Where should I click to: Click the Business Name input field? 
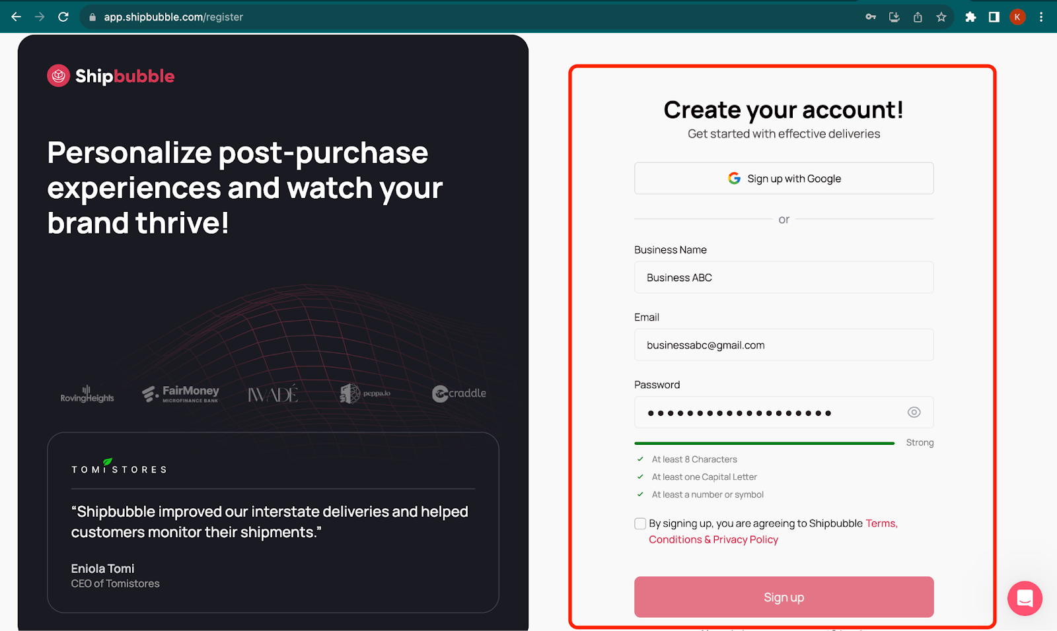click(784, 277)
